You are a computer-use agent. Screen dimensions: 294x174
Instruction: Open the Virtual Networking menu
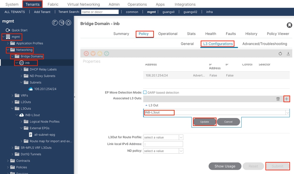click(x=84, y=4)
